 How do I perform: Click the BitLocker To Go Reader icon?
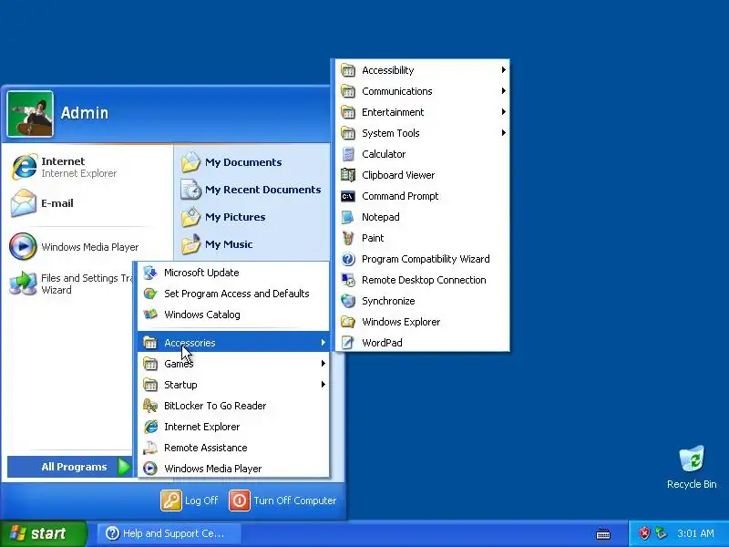150,406
